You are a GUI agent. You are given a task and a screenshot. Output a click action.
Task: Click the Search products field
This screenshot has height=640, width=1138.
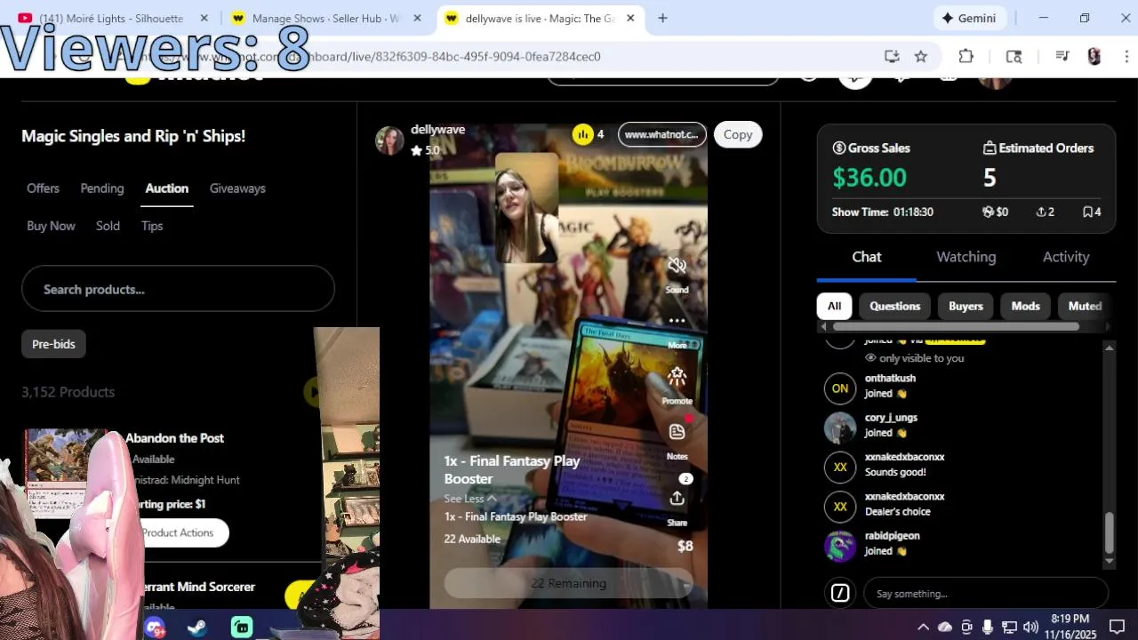178,289
